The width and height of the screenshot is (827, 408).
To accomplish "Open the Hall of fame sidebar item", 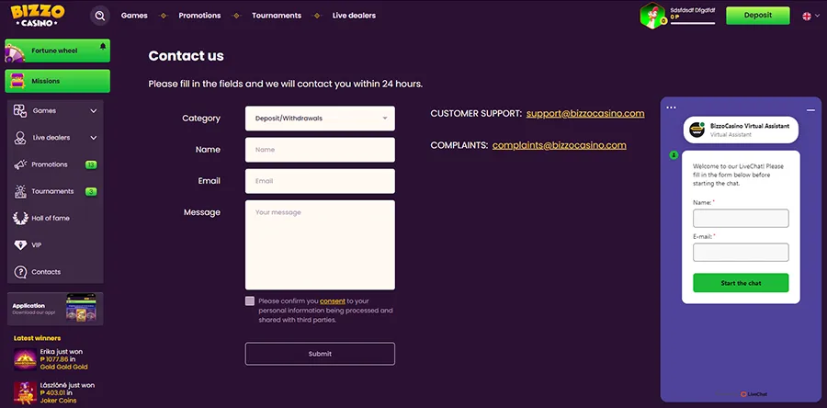I will [55, 218].
